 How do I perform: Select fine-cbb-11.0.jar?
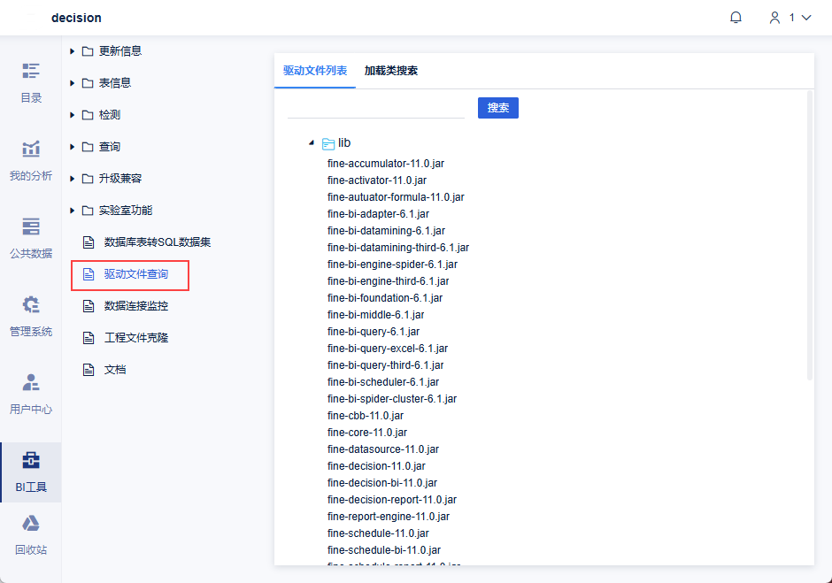pyautogui.click(x=366, y=416)
